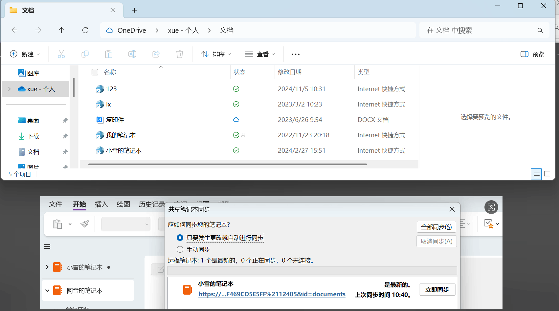Screen dimensions: 559x311
Task: Switch to OneNote 绘图 tab
Action: coord(123,204)
